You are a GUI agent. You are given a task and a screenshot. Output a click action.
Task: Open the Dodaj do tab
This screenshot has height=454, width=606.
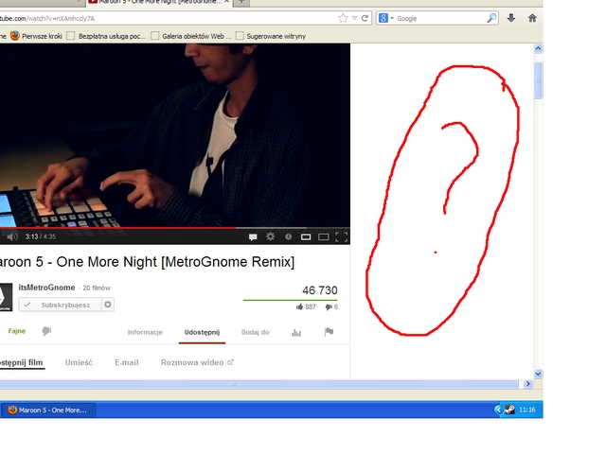point(255,332)
